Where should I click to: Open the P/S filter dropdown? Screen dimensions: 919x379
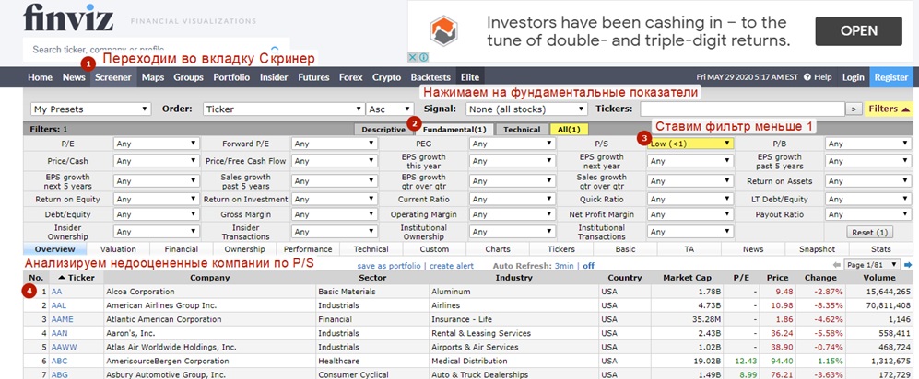(x=689, y=144)
